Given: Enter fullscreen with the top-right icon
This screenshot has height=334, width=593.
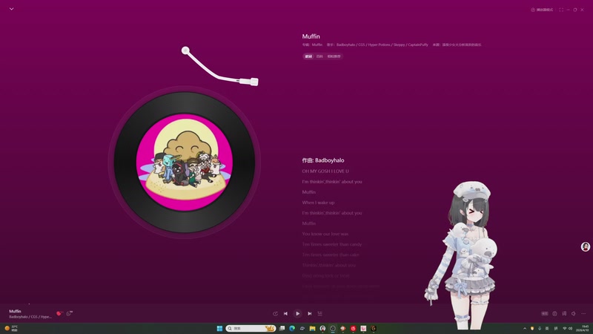Looking at the screenshot, I should (561, 10).
